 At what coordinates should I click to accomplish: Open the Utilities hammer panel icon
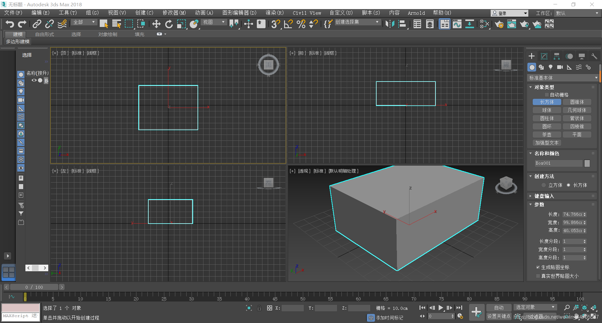point(594,56)
